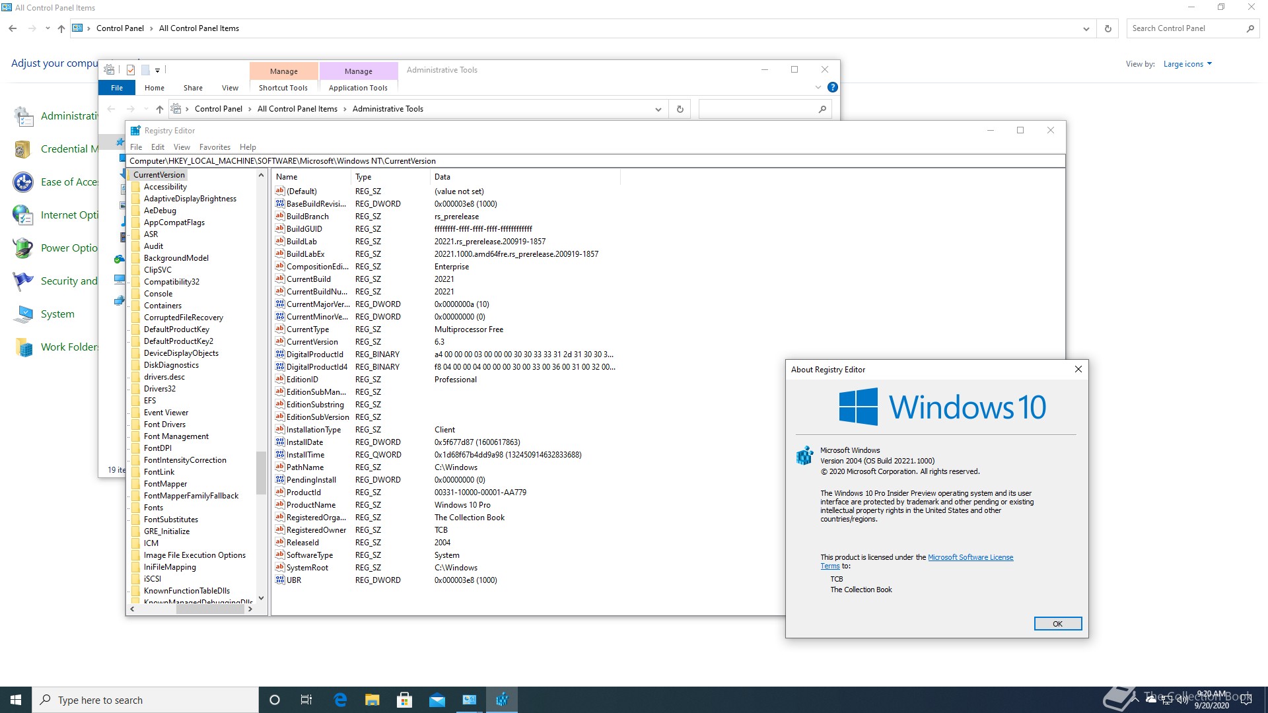The height and width of the screenshot is (713, 1268).
Task: Open File Explorer from the taskbar
Action: [x=372, y=700]
